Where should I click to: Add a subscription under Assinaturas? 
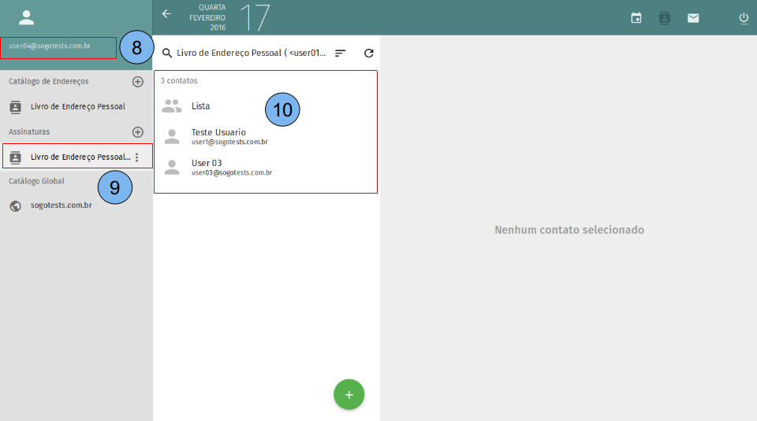click(138, 132)
